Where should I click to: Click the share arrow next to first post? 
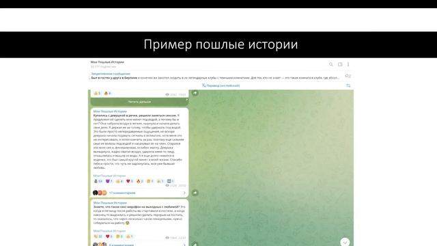click(195, 93)
